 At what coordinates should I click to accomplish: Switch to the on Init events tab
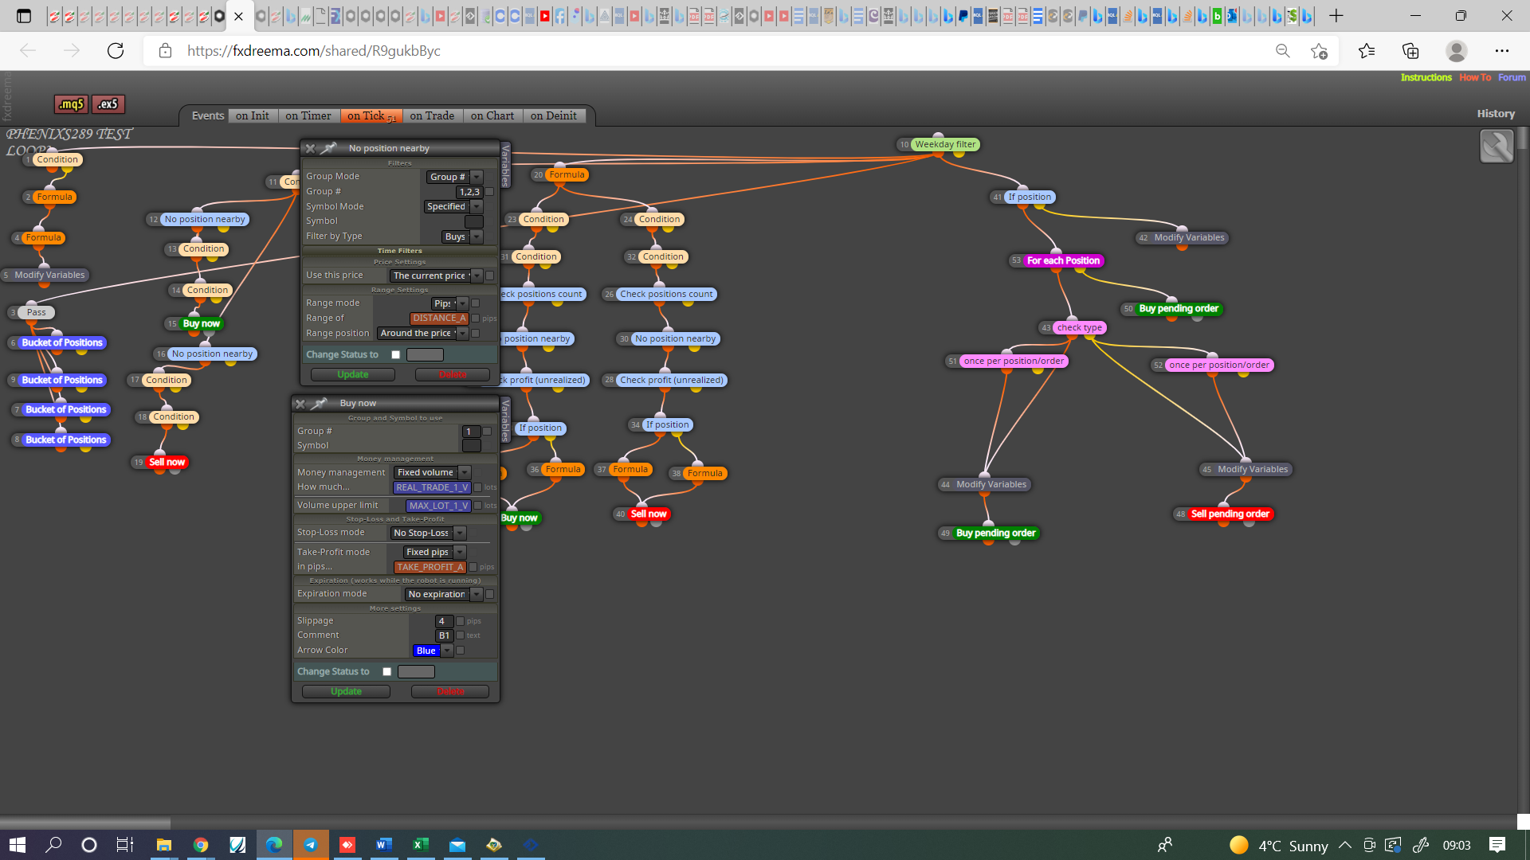pos(253,116)
